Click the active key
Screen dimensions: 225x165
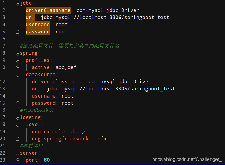pos(41,67)
